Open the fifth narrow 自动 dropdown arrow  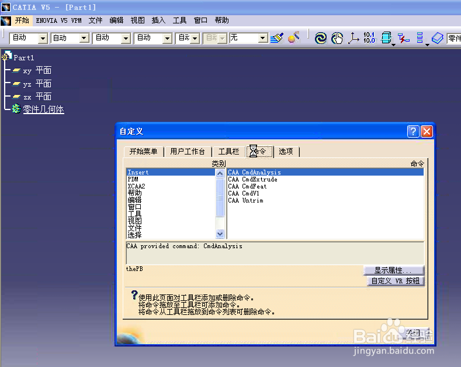(195, 38)
